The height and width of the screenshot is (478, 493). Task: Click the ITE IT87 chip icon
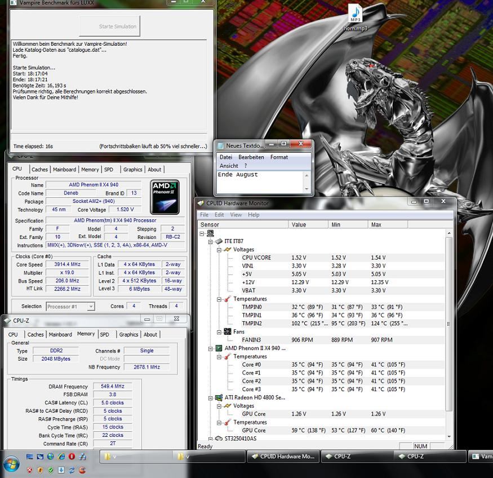pos(219,241)
